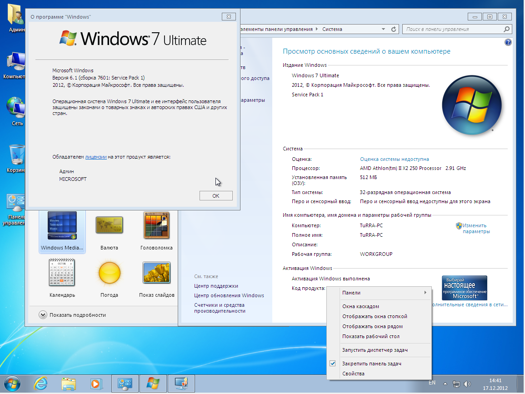
Task: Choose Запустить диспетчер задач from menu
Action: coord(375,350)
